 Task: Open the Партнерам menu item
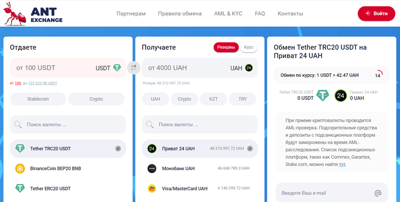(x=131, y=13)
